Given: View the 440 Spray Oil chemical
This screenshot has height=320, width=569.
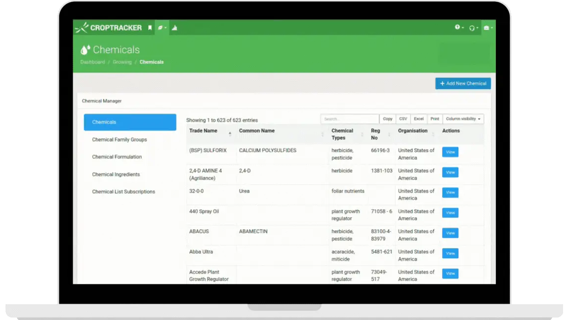Looking at the screenshot, I should tap(450, 213).
